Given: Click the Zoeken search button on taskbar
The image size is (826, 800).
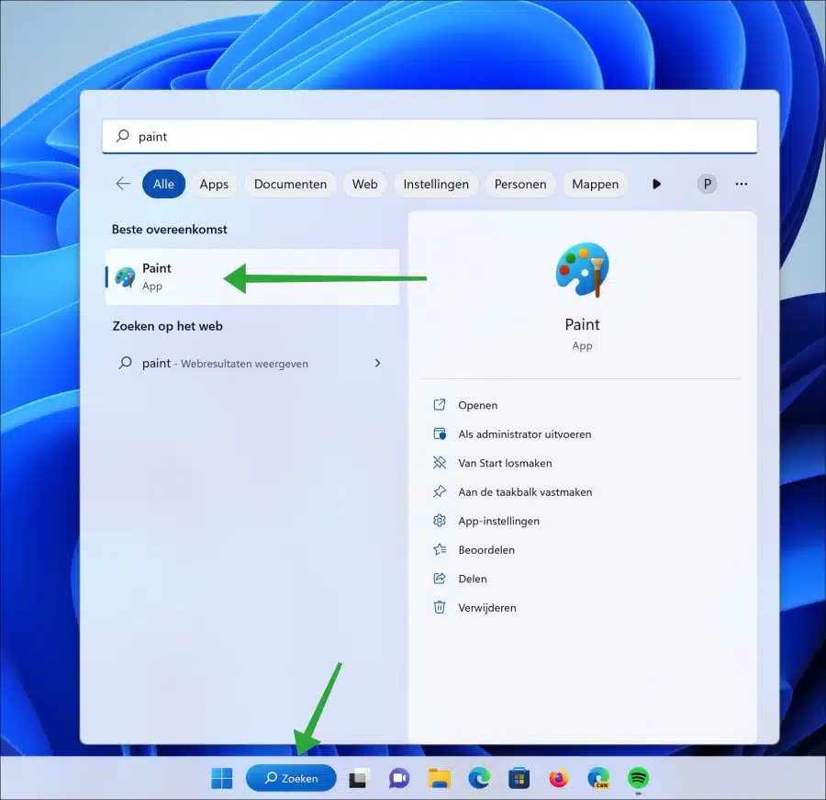Looking at the screenshot, I should (x=291, y=778).
